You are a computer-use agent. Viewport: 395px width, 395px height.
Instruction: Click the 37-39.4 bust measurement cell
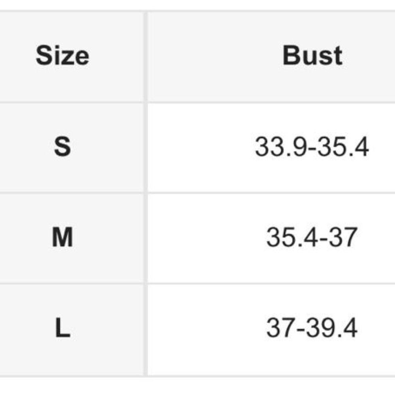[271, 329]
